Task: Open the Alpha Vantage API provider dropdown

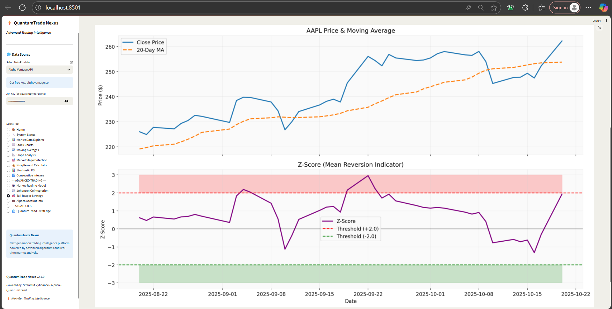Action: click(x=40, y=70)
